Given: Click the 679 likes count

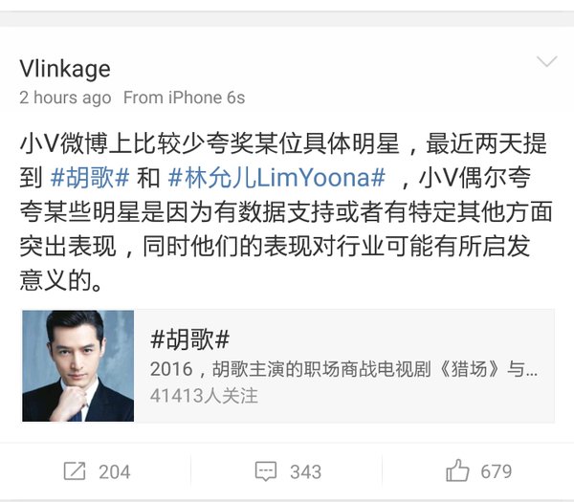Looking at the screenshot, I should (x=496, y=471).
